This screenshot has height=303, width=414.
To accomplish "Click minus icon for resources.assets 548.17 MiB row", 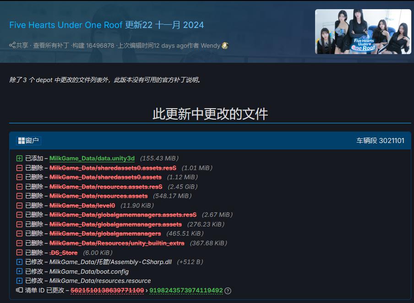I will tap(19, 196).
